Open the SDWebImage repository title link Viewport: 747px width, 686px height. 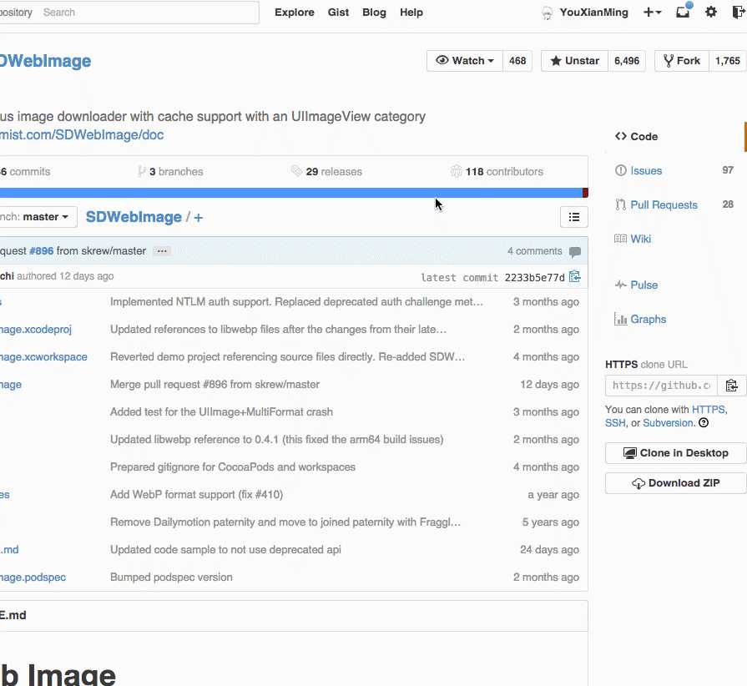(x=45, y=61)
